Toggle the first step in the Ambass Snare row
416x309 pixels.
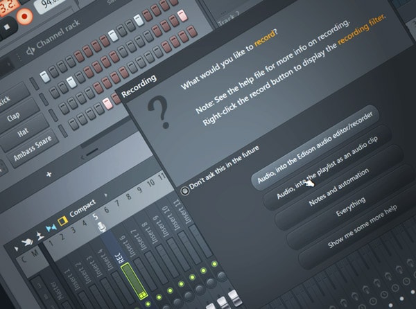(73, 124)
